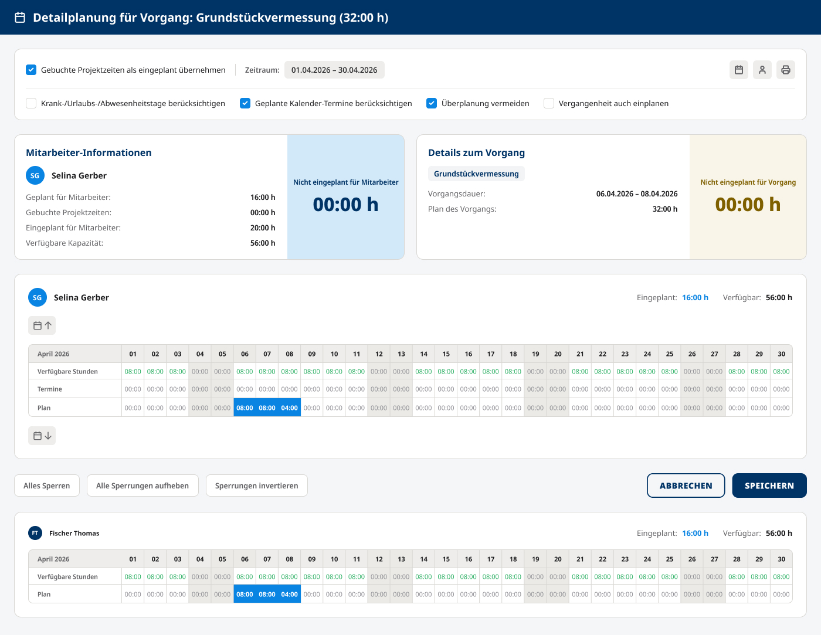Uncheck 'Geplante Kalender-Termine berücksichtigen'
This screenshot has height=635, width=821.
(245, 103)
